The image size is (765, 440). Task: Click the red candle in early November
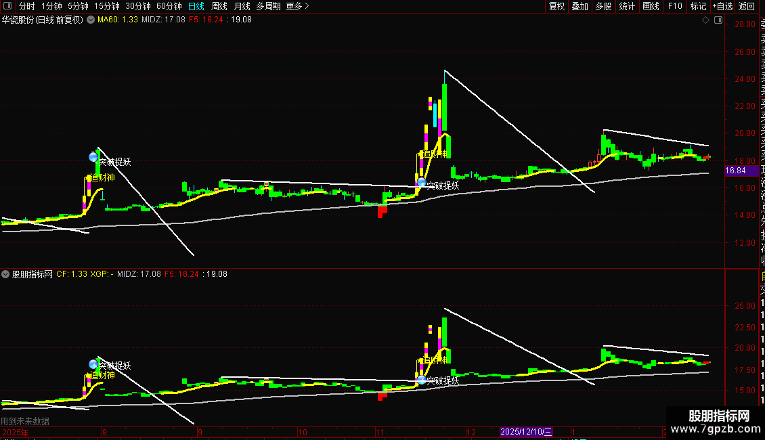[x=382, y=211]
